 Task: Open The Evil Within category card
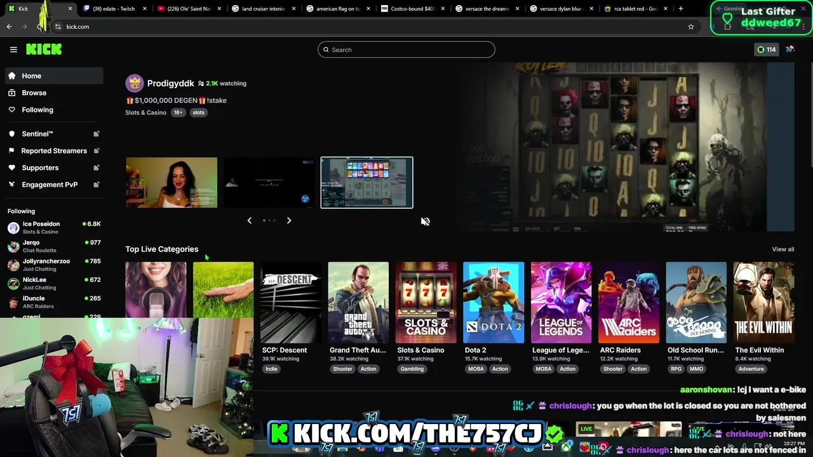point(764,303)
